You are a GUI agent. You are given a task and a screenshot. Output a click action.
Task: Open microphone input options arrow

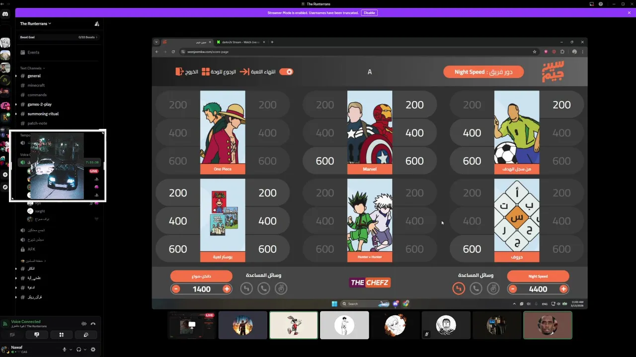coord(70,350)
